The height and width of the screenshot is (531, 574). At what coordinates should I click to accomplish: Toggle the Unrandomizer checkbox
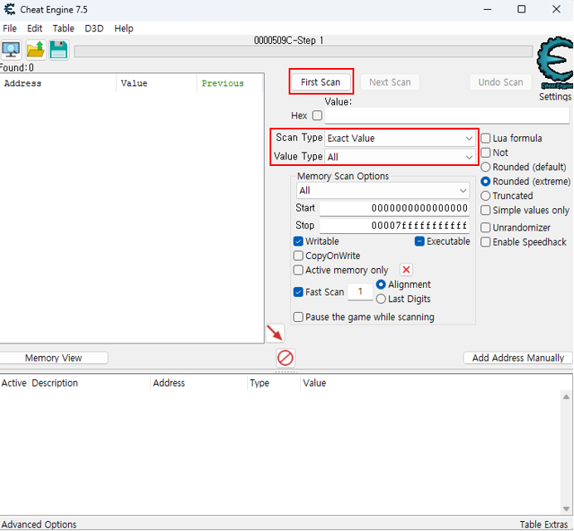point(485,227)
